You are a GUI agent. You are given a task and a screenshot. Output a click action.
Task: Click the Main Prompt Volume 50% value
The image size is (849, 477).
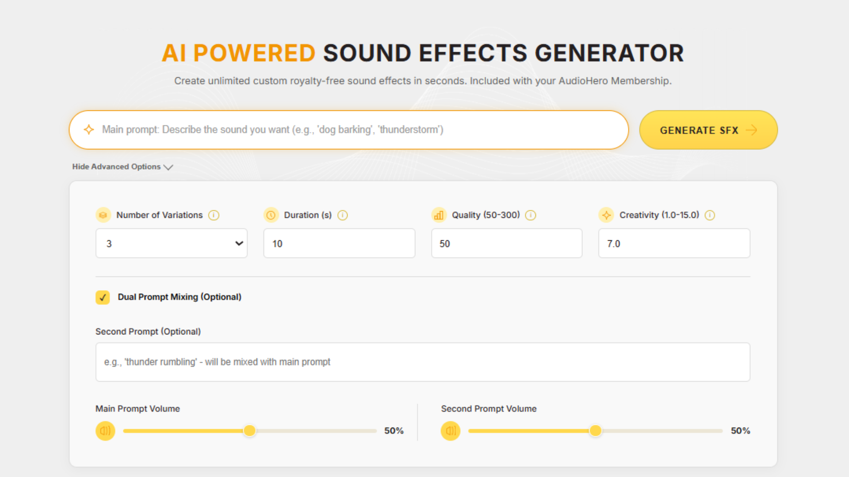394,431
